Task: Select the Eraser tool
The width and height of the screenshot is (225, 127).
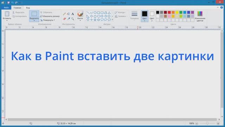Action: click(x=64, y=19)
